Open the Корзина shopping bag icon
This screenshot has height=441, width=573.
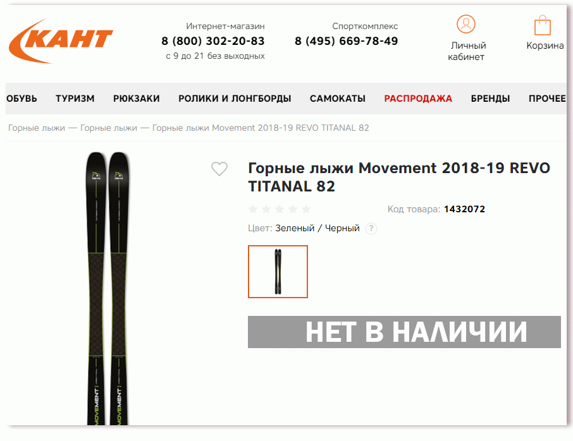click(542, 25)
